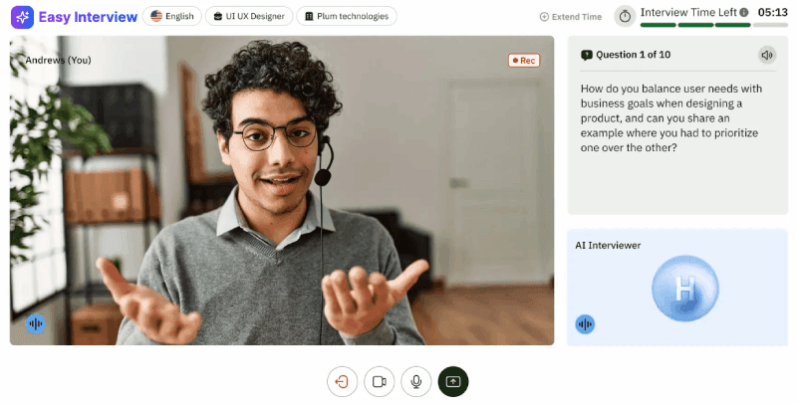Click the US flag icon
Screen dimensions: 797x404
coord(156,16)
